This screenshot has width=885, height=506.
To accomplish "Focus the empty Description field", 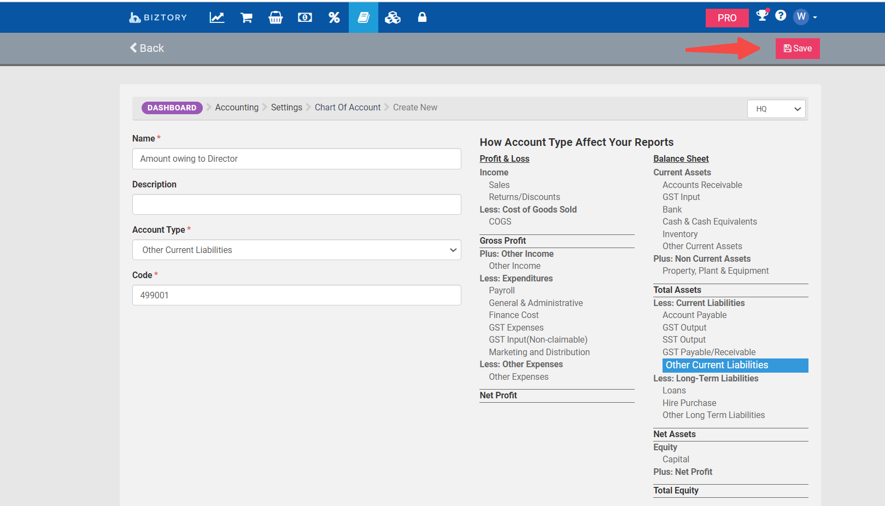I will (297, 204).
